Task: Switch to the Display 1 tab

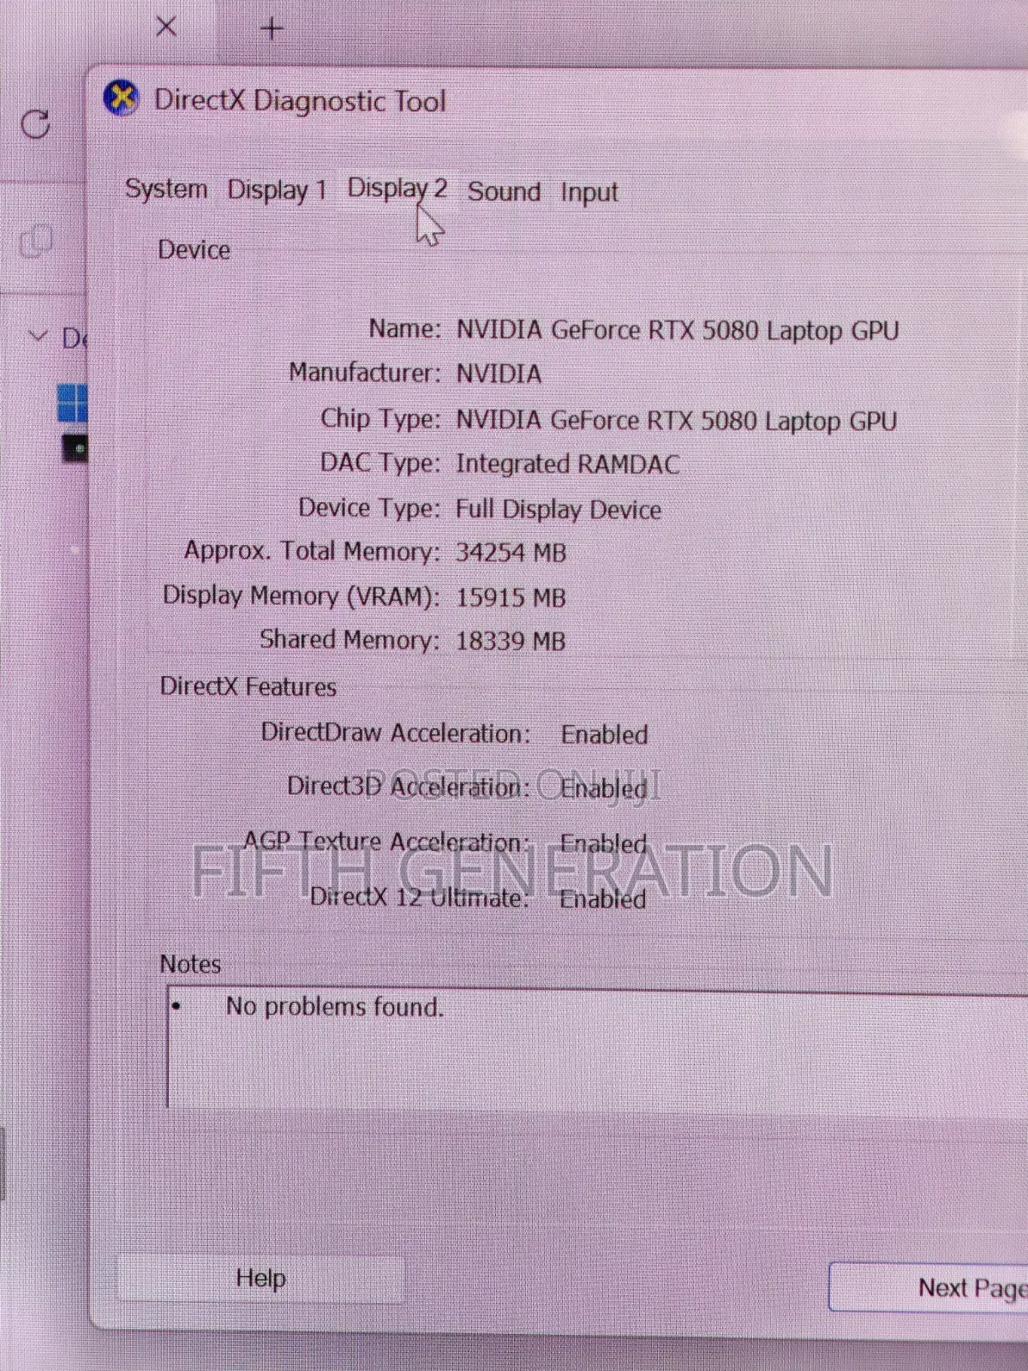Action: 277,190
